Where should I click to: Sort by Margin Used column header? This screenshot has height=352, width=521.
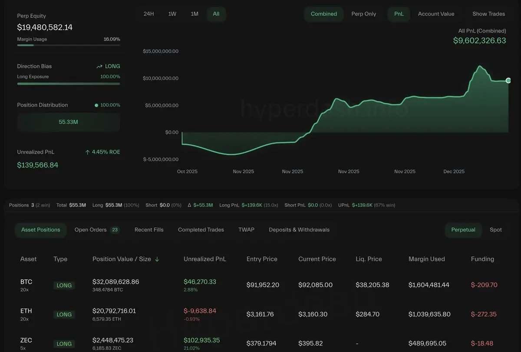tap(427, 259)
